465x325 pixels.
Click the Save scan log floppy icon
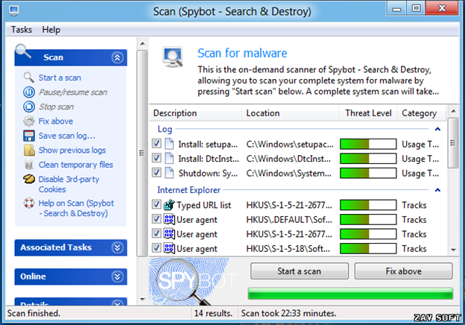[x=29, y=136]
